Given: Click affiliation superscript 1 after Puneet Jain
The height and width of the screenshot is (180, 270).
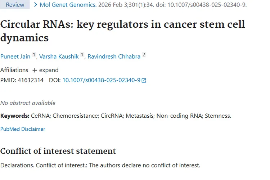Looking at the screenshot, I should click(34, 55).
